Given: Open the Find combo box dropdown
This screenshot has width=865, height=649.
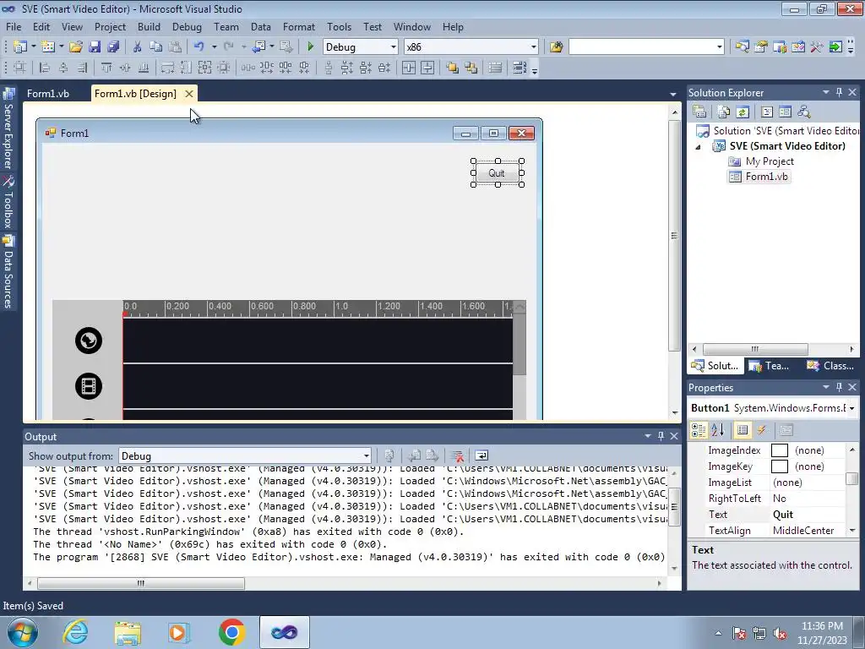Looking at the screenshot, I should (x=720, y=47).
